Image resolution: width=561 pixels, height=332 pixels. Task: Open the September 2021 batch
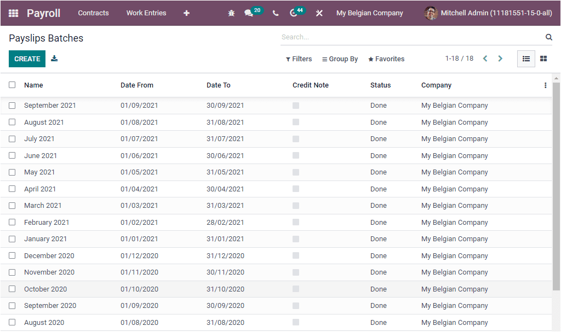coord(50,105)
